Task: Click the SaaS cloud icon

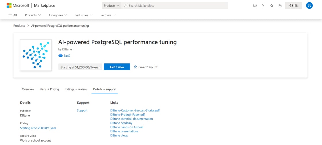Action: coord(60,55)
